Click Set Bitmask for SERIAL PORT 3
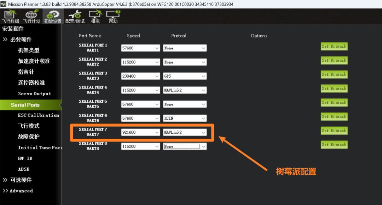 coord(334,74)
